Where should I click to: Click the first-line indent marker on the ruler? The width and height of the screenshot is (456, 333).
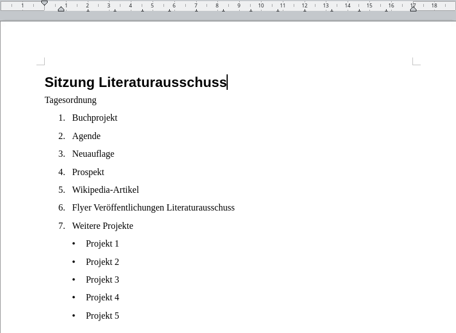click(45, 3)
